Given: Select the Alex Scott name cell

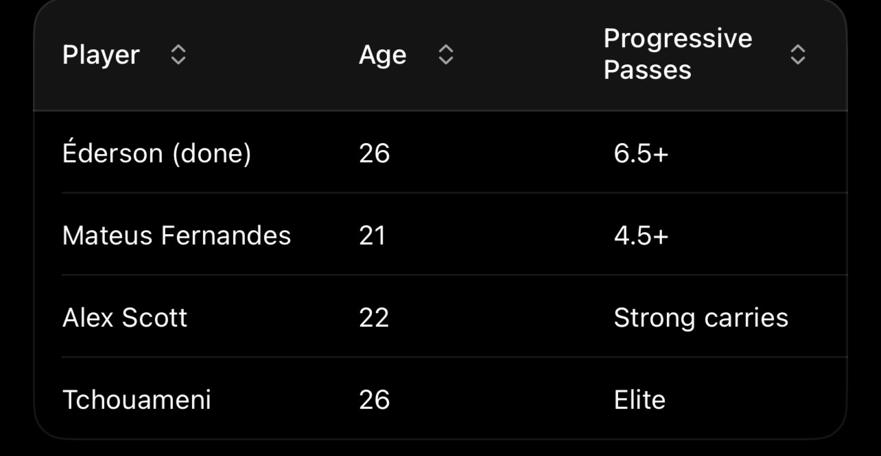Looking at the screenshot, I should (125, 318).
